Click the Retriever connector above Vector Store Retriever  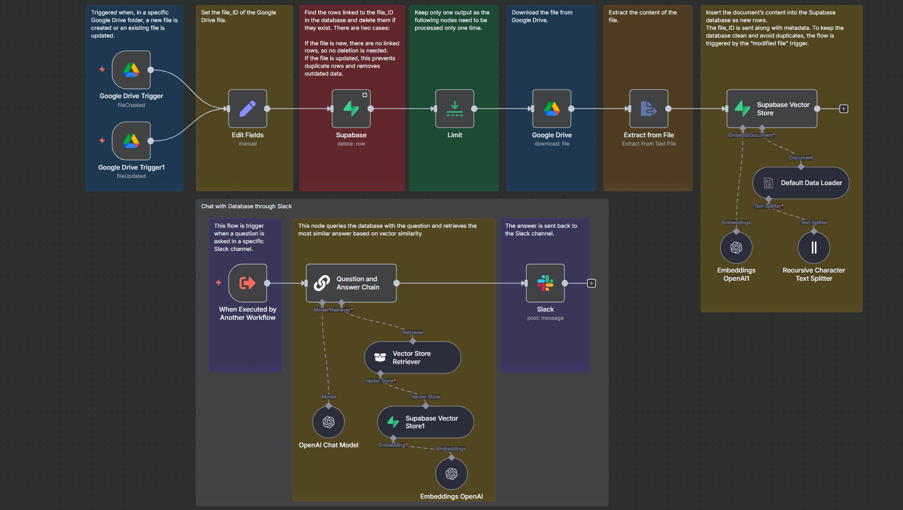(412, 341)
